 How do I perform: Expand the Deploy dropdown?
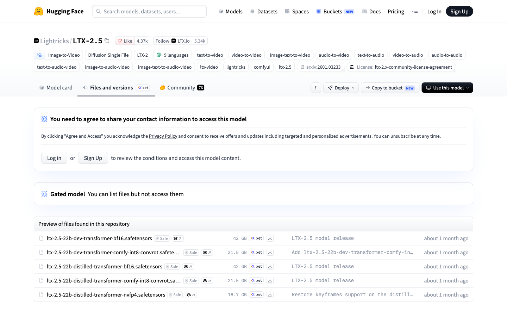pos(341,88)
